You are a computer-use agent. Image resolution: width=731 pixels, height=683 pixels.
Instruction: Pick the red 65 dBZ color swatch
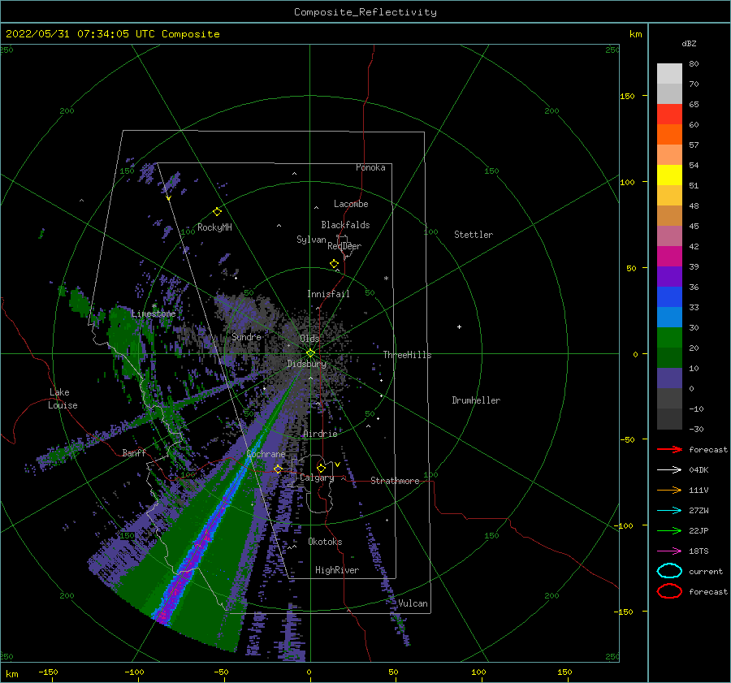[x=669, y=114]
